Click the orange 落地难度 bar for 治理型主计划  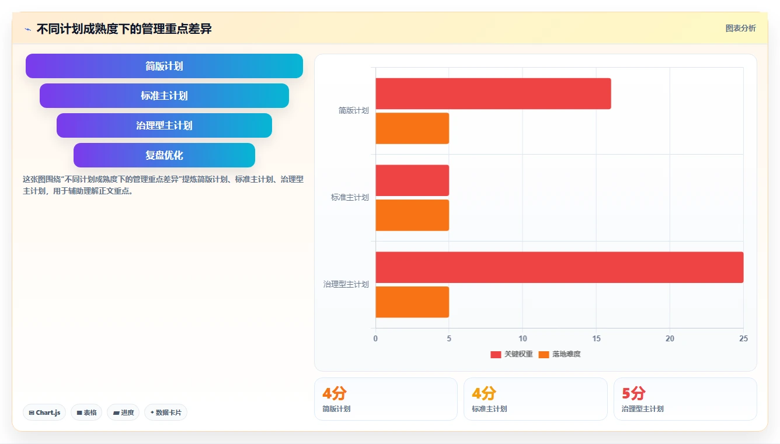point(412,302)
